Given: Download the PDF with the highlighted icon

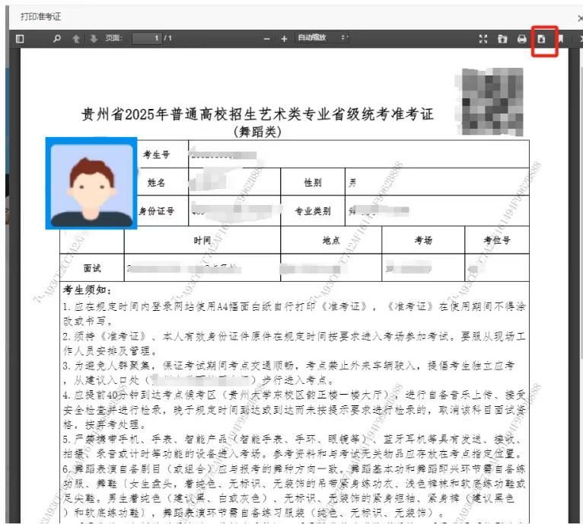Looking at the screenshot, I should (x=542, y=39).
